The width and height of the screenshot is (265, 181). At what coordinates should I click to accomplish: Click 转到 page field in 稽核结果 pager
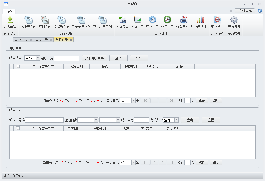click(187, 101)
